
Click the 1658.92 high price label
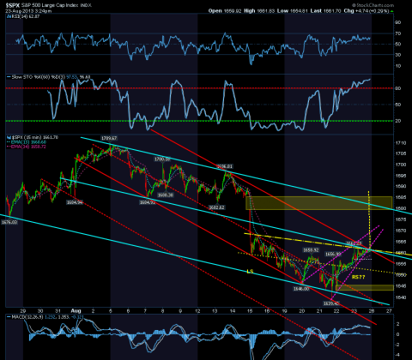(x=311, y=250)
